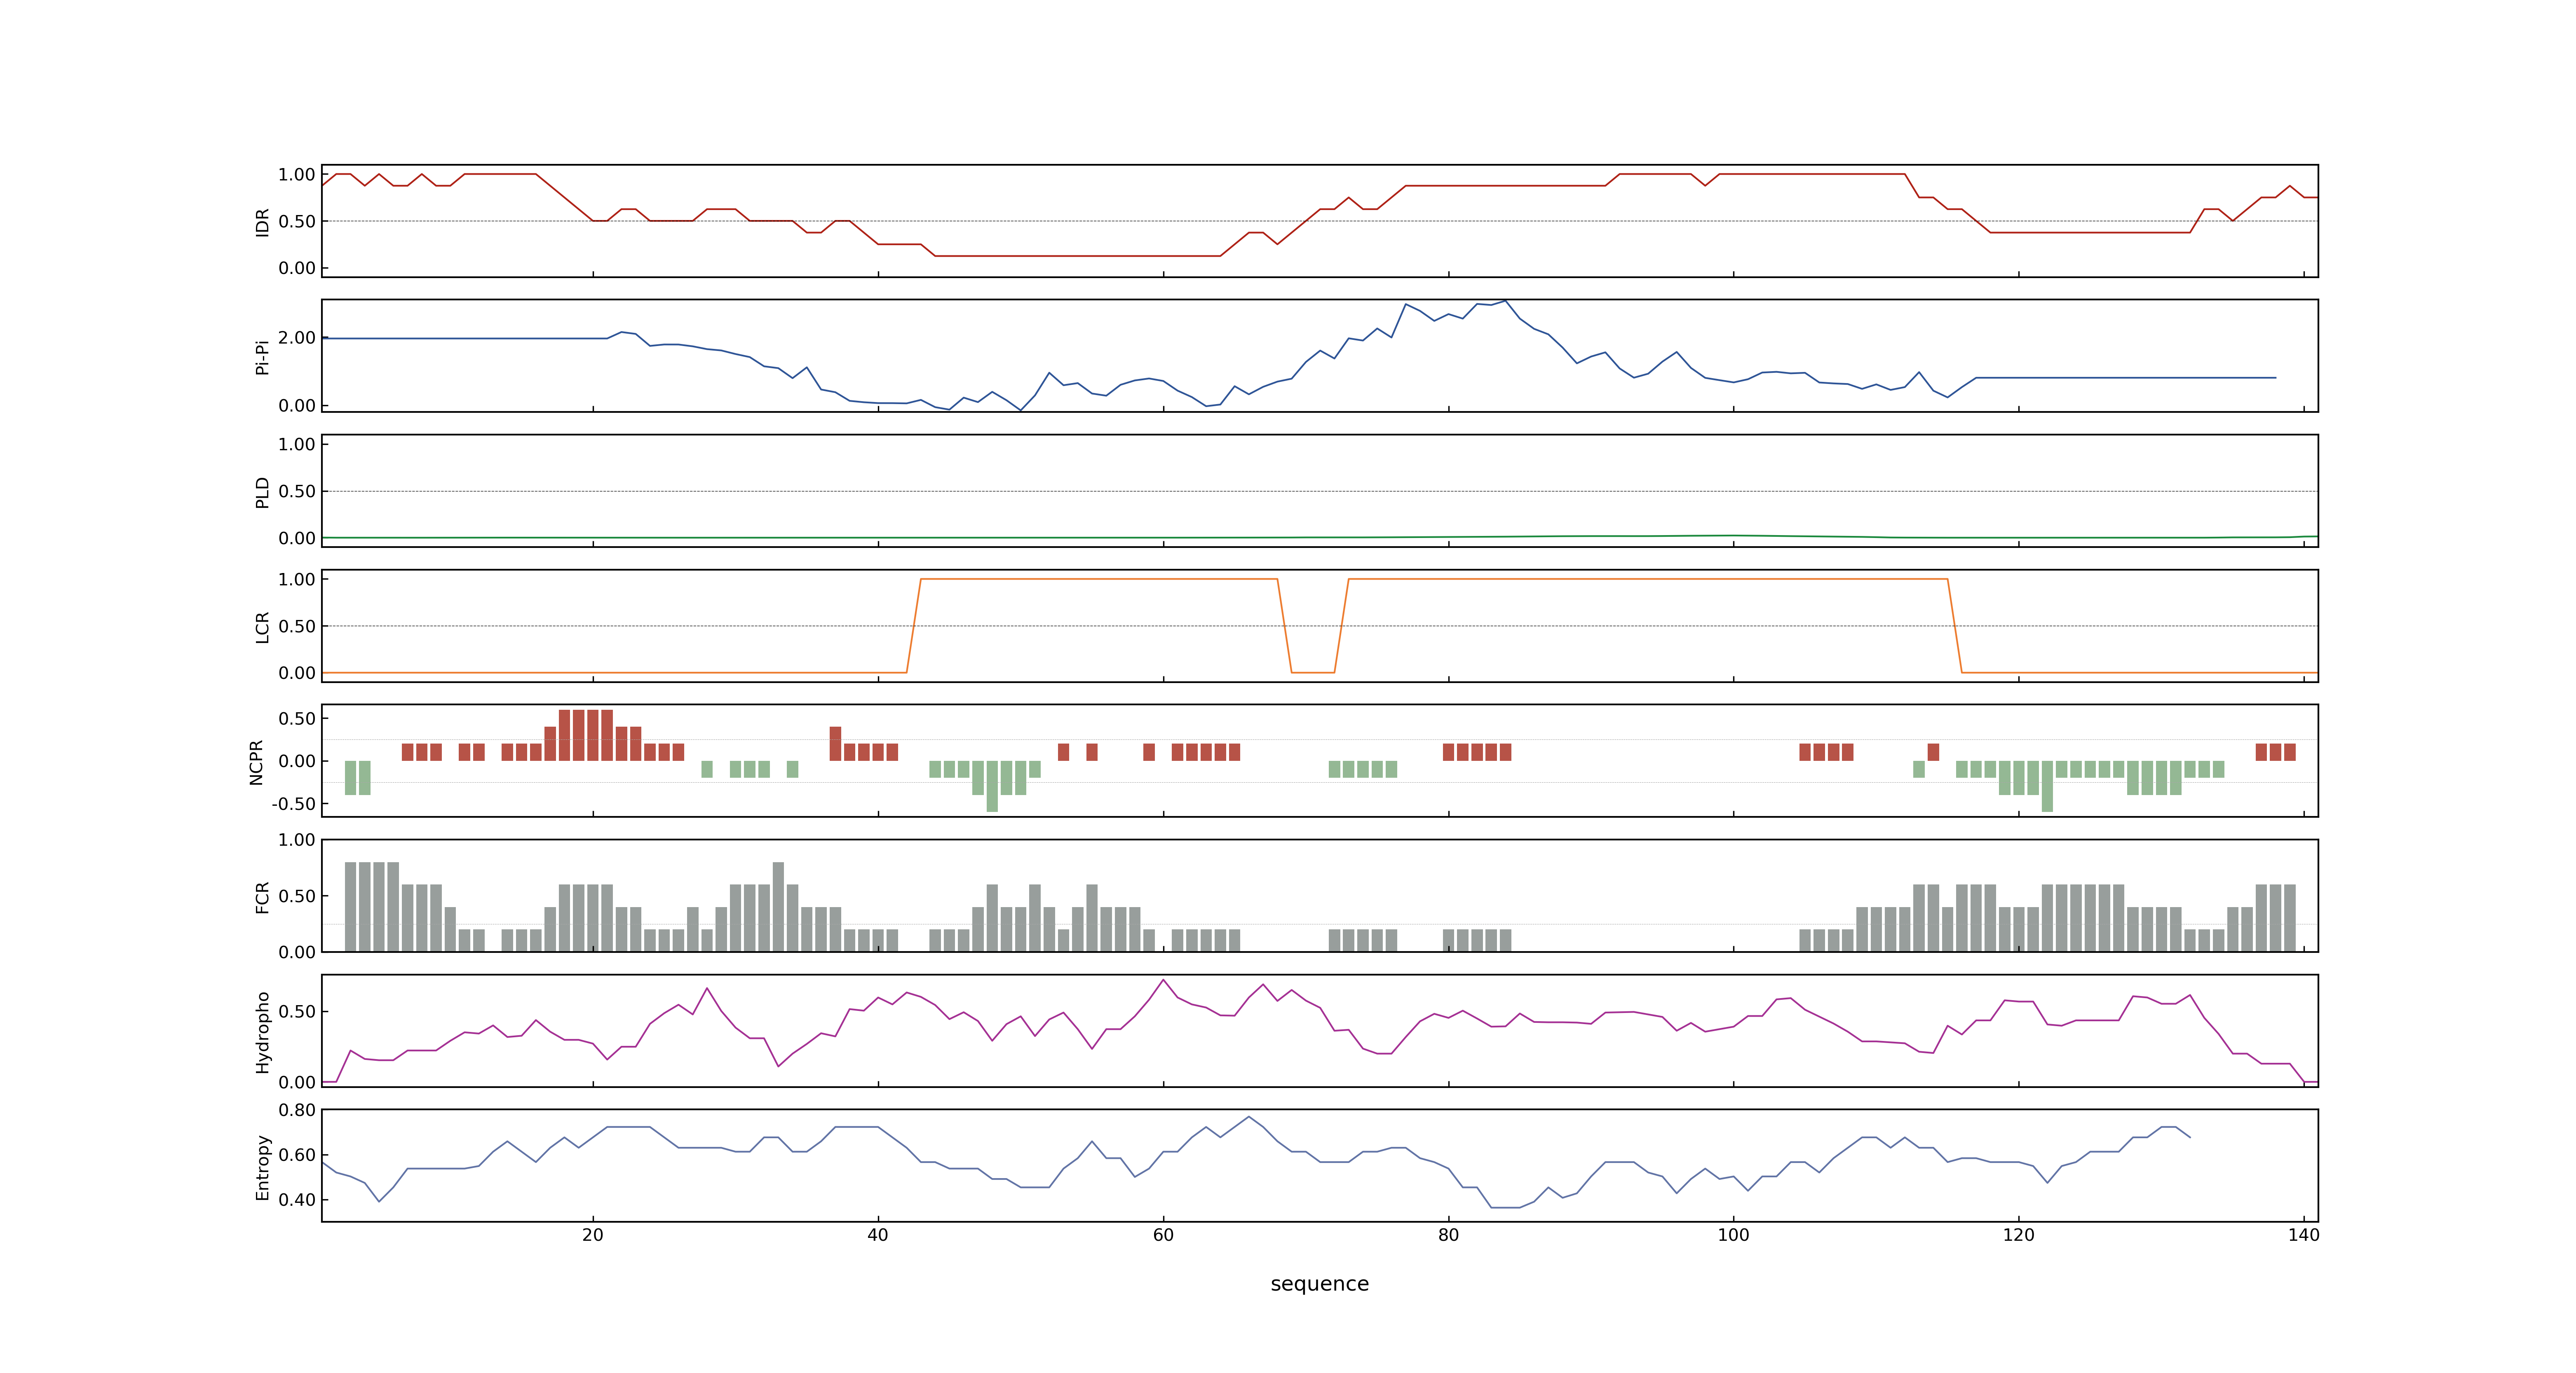
Task: Click the '0.00' tick of the PLD panel
Action: [x=297, y=538]
